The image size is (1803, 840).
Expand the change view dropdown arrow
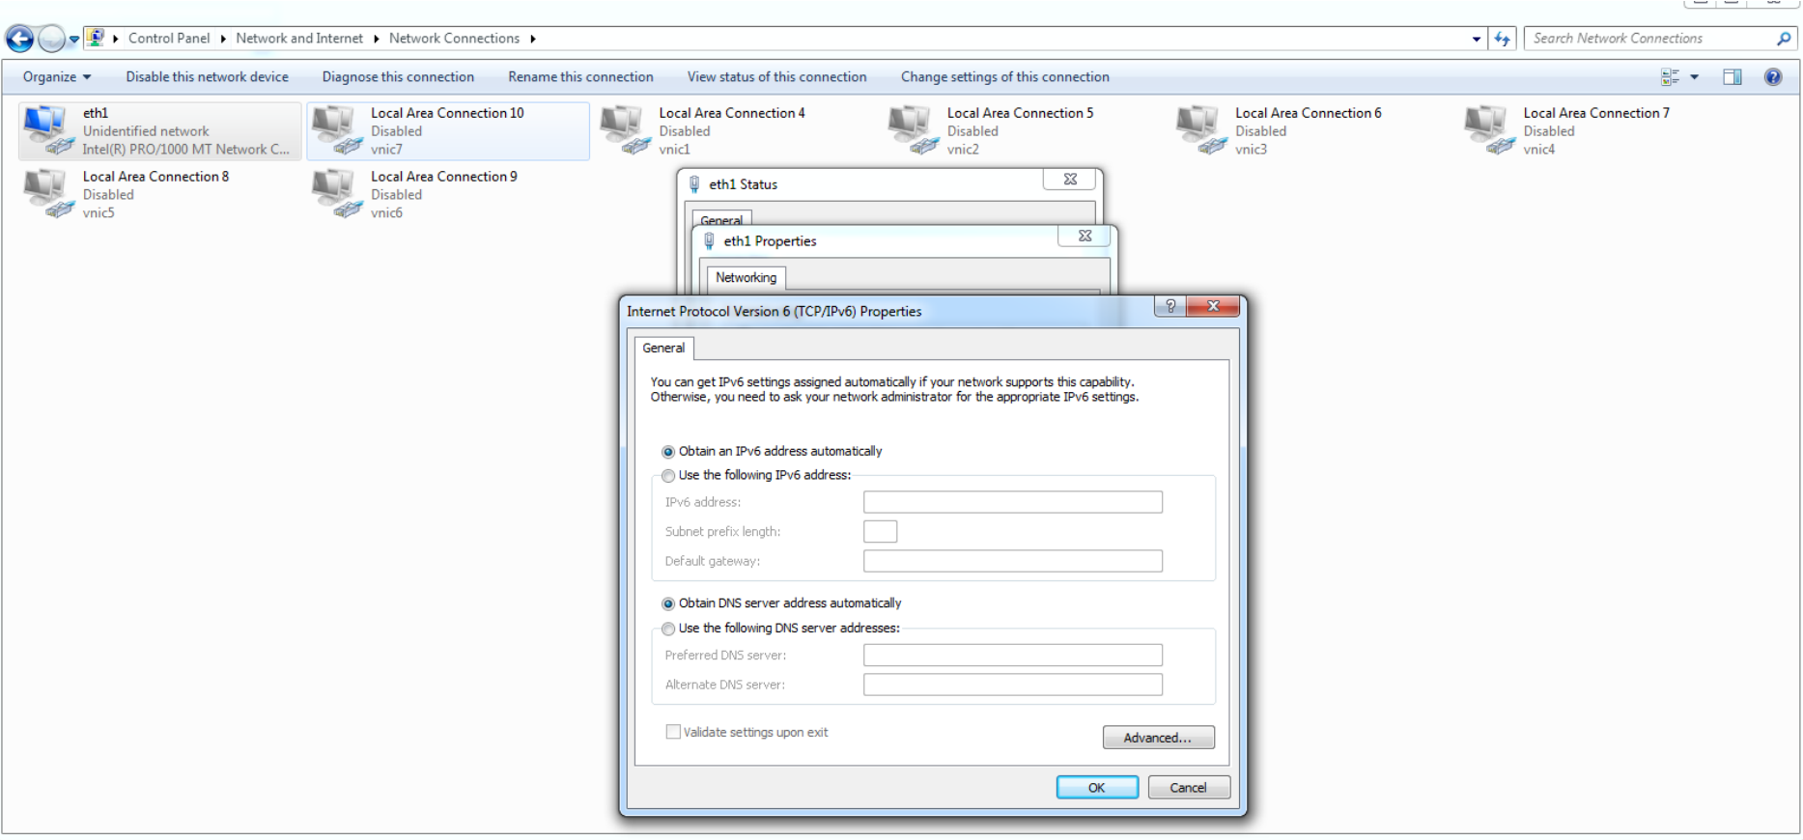click(1695, 77)
